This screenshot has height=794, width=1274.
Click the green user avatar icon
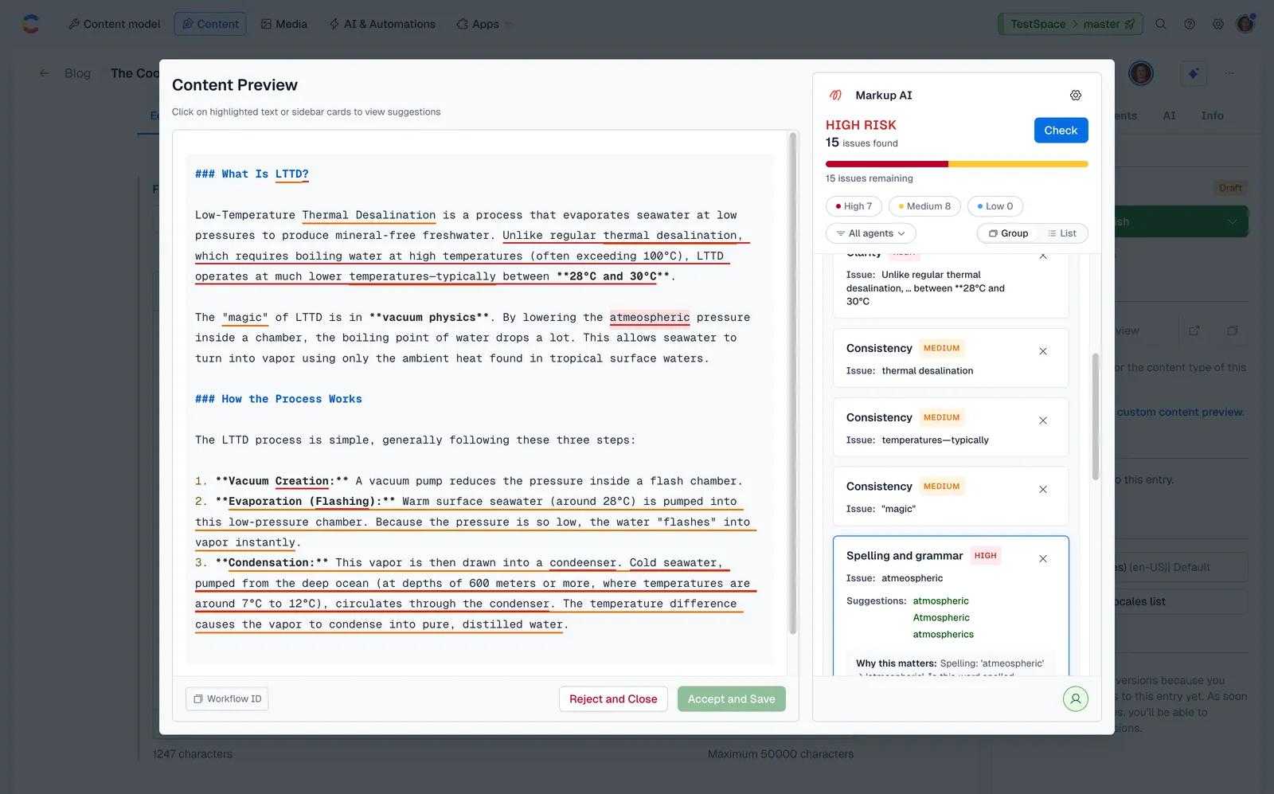tap(1075, 699)
